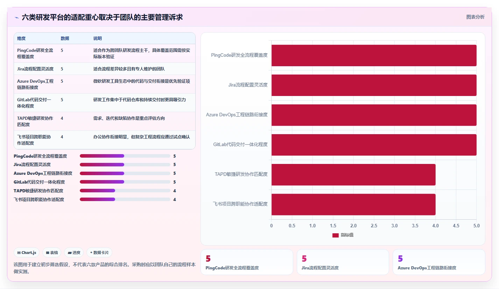
Task: Click the description 适合流程差异较多且有专人维护的团队
Action: [x=129, y=69]
